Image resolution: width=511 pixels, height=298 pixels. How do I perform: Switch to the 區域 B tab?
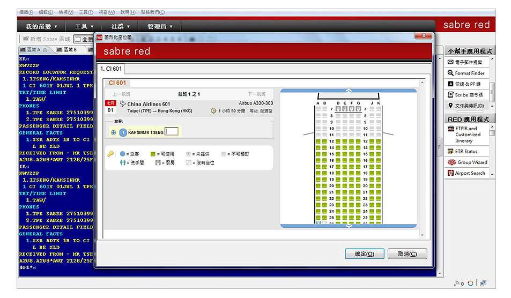point(67,49)
